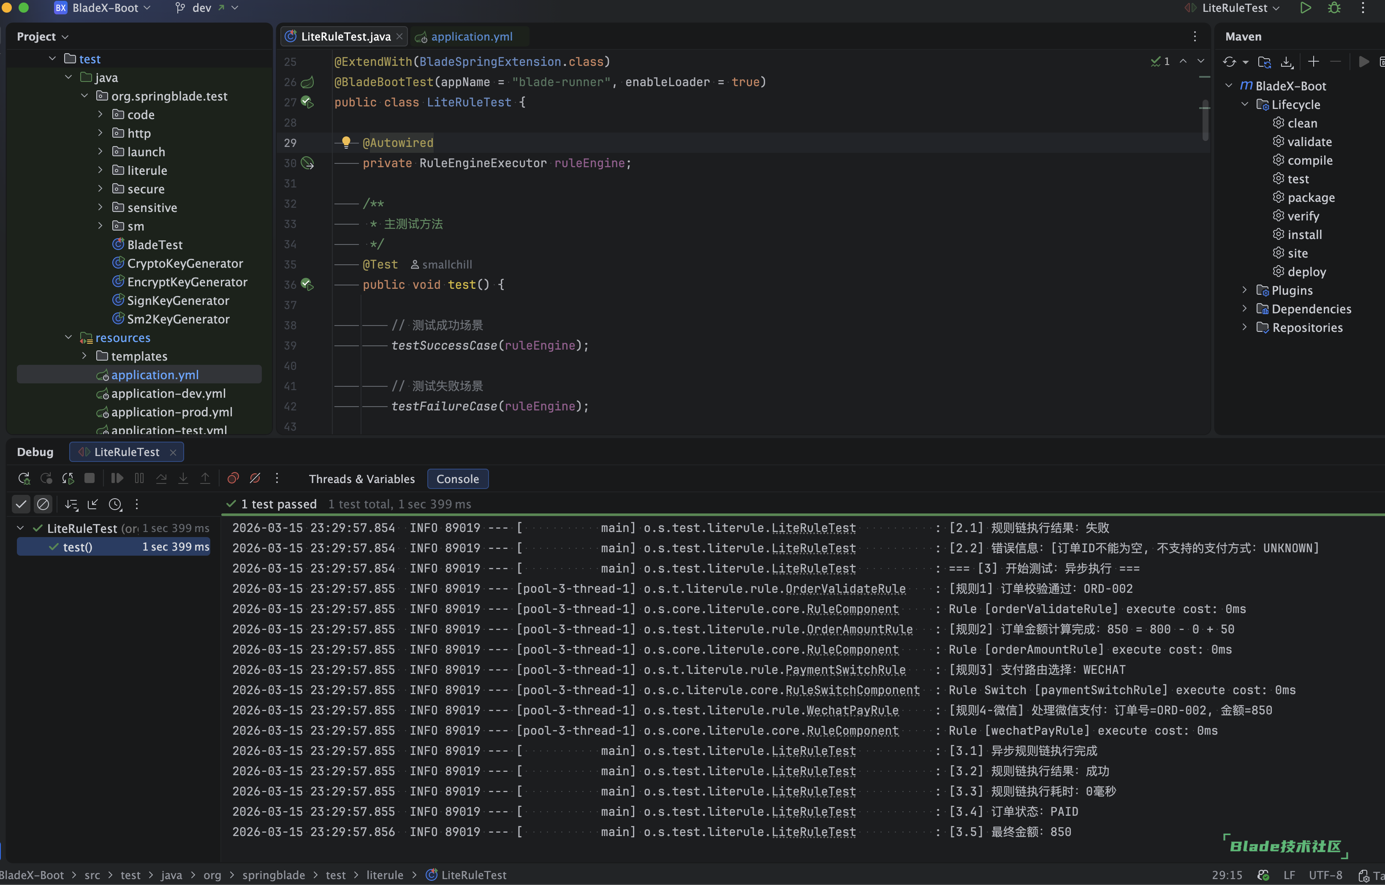Click Mute Breakpoints icon
Image resolution: width=1385 pixels, height=885 pixels.
pyautogui.click(x=255, y=478)
